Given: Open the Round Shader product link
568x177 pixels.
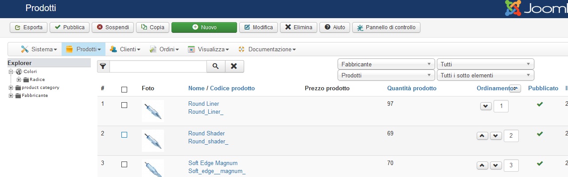Looking at the screenshot, I should [206, 134].
